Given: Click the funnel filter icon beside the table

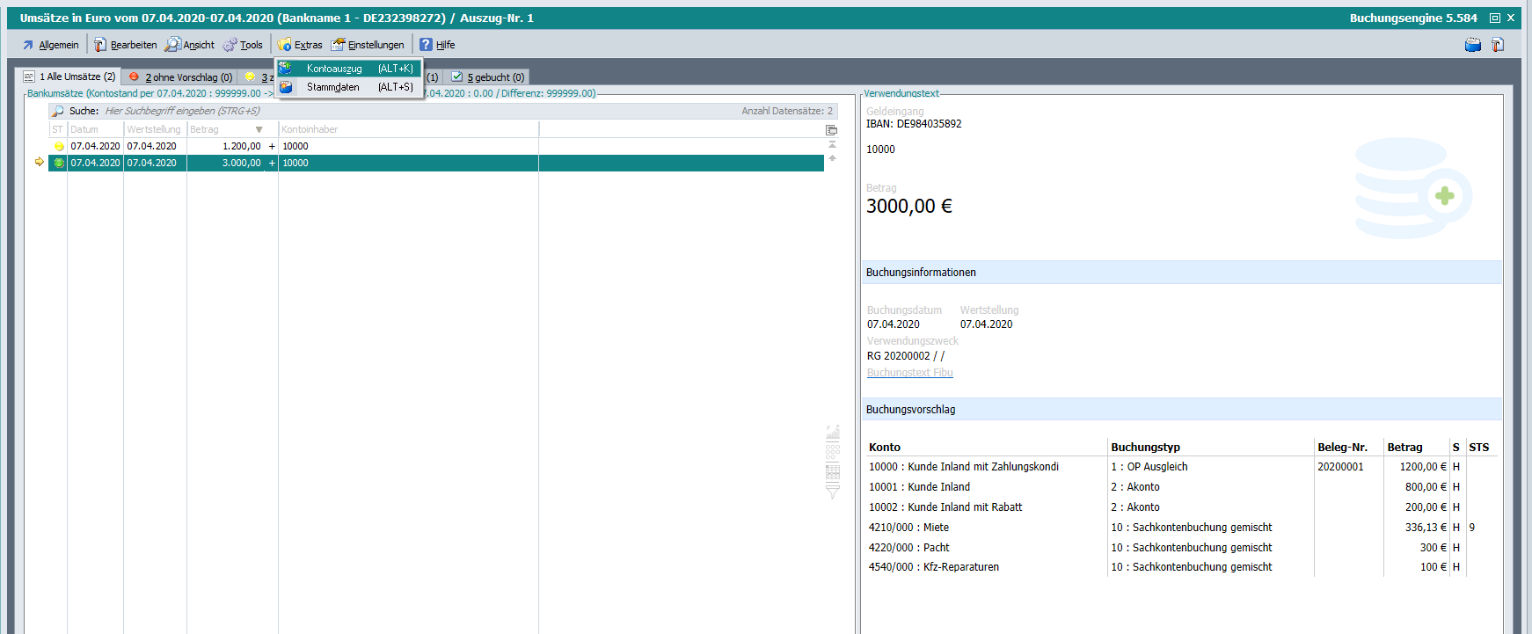Looking at the screenshot, I should coord(832,492).
